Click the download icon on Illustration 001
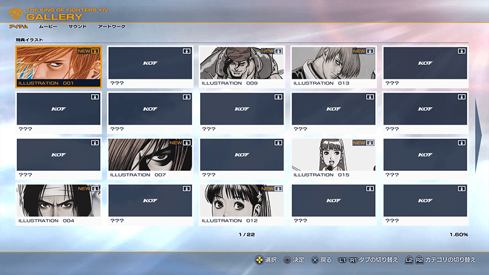 click(95, 51)
